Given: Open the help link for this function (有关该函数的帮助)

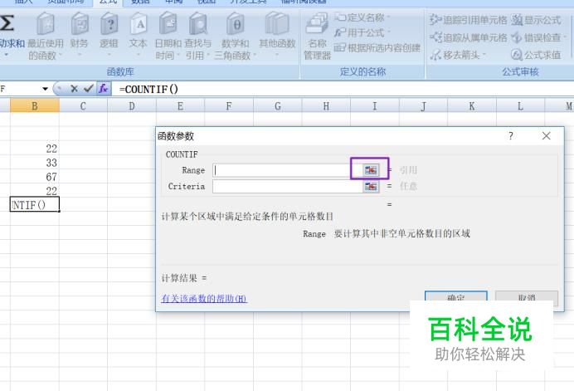Looking at the screenshot, I should [204, 299].
